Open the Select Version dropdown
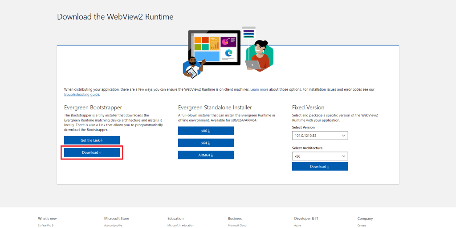Viewport: 456px width, 228px height. (x=320, y=136)
